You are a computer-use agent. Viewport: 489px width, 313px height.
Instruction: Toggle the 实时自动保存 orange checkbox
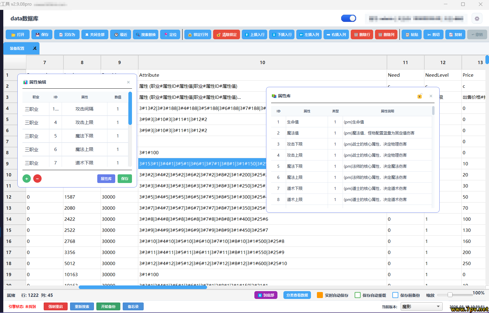pos(320,295)
